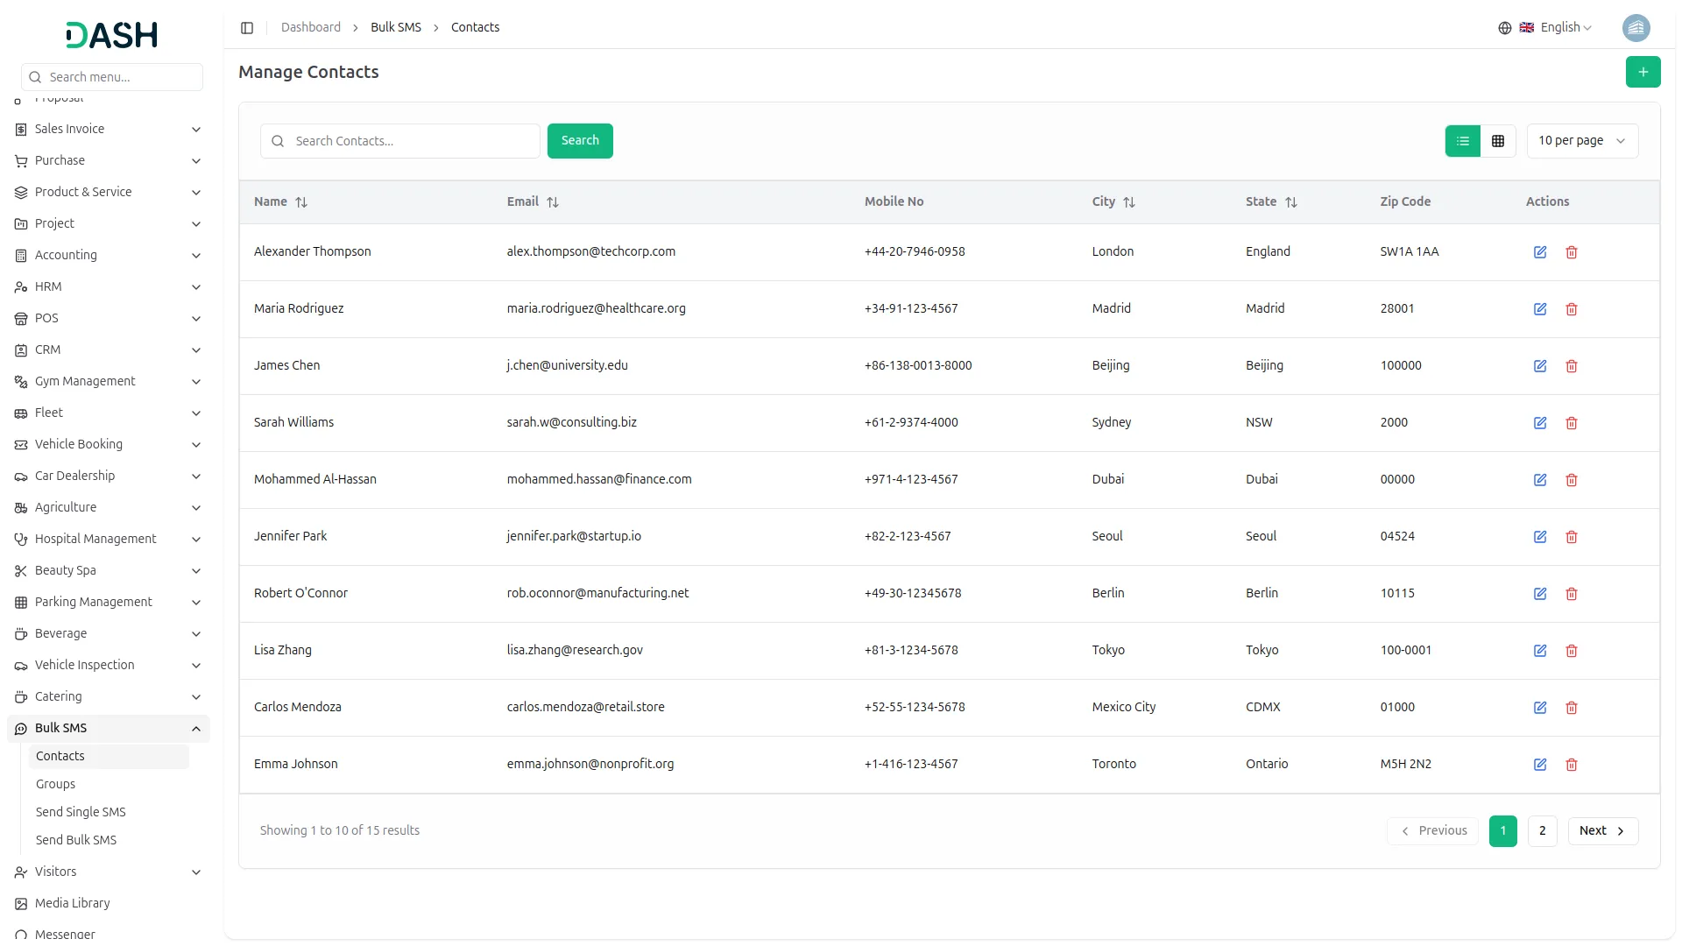Expand the Beauty Spa menu

click(109, 571)
